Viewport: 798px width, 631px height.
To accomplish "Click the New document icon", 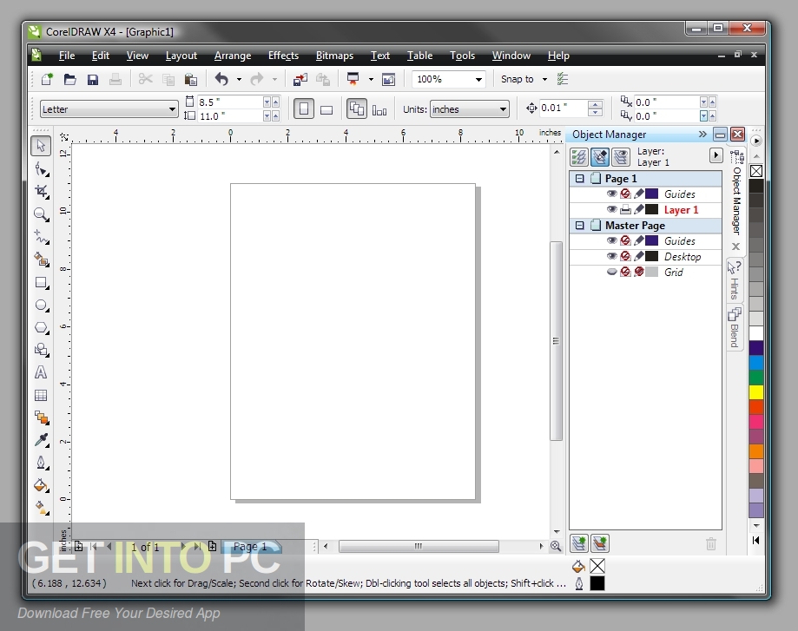I will 47,79.
